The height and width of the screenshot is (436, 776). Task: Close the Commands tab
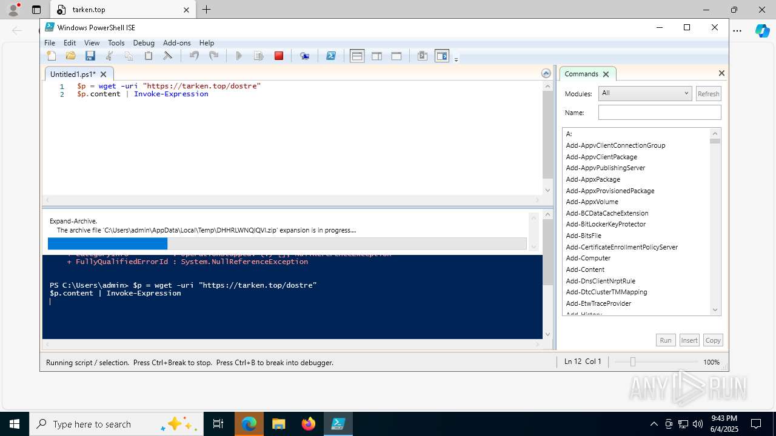pos(606,74)
